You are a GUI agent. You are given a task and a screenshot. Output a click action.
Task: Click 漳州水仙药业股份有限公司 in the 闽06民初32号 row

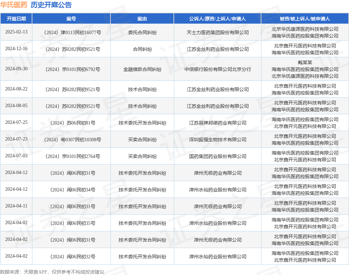218,257
